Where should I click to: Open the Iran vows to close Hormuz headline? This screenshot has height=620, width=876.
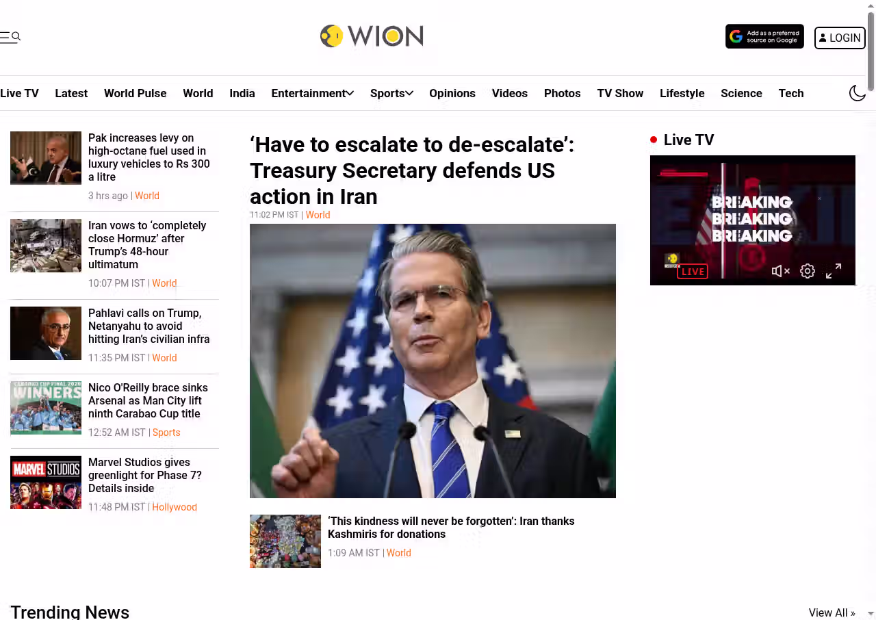pyautogui.click(x=147, y=245)
